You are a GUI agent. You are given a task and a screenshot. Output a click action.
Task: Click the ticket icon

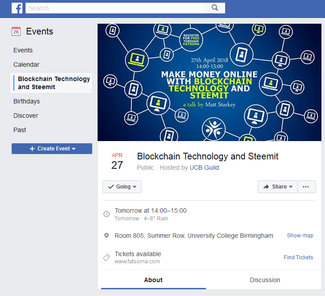click(x=107, y=257)
